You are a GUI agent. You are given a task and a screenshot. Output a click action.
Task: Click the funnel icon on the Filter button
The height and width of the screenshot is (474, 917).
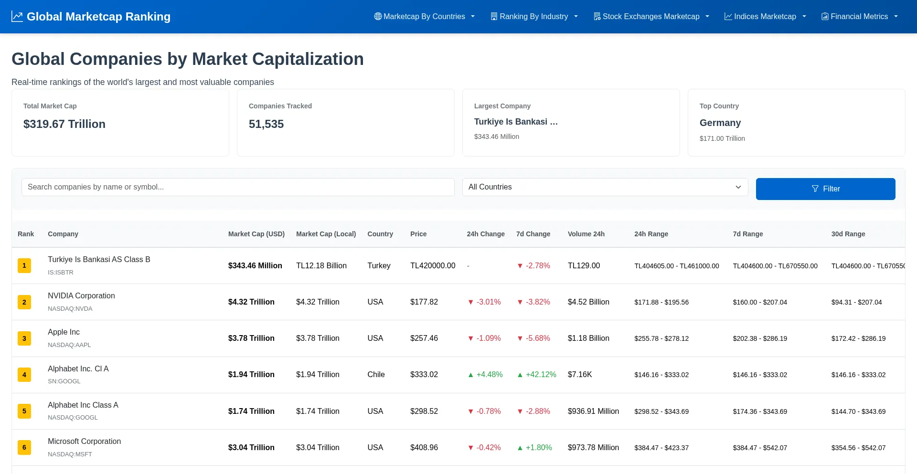[815, 189]
